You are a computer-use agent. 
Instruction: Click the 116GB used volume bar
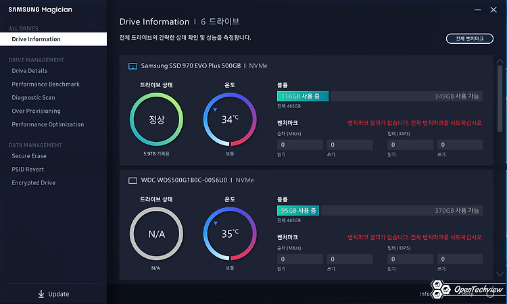[x=303, y=97]
